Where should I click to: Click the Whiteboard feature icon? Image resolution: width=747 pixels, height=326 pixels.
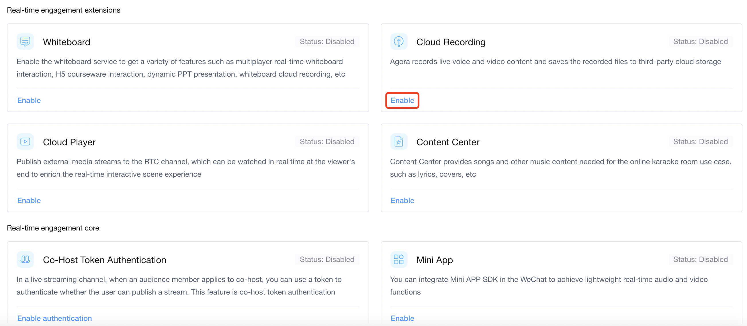(x=25, y=42)
